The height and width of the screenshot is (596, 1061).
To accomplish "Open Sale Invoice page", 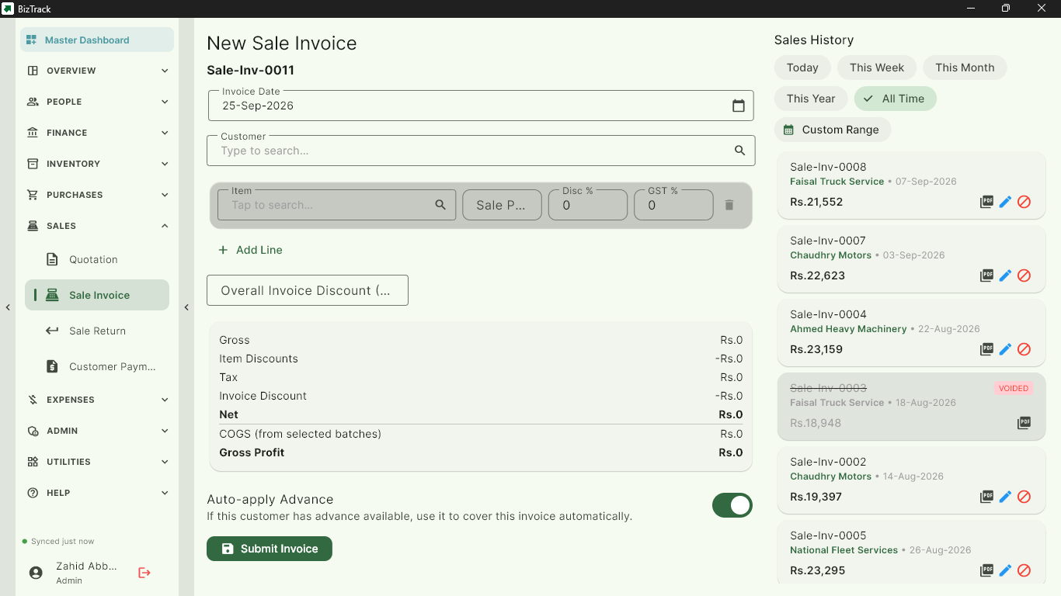I will [x=97, y=295].
